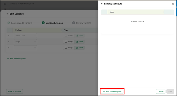Open the Frame Color dropdown
This screenshot has width=177, height=96.
coord(25,36)
